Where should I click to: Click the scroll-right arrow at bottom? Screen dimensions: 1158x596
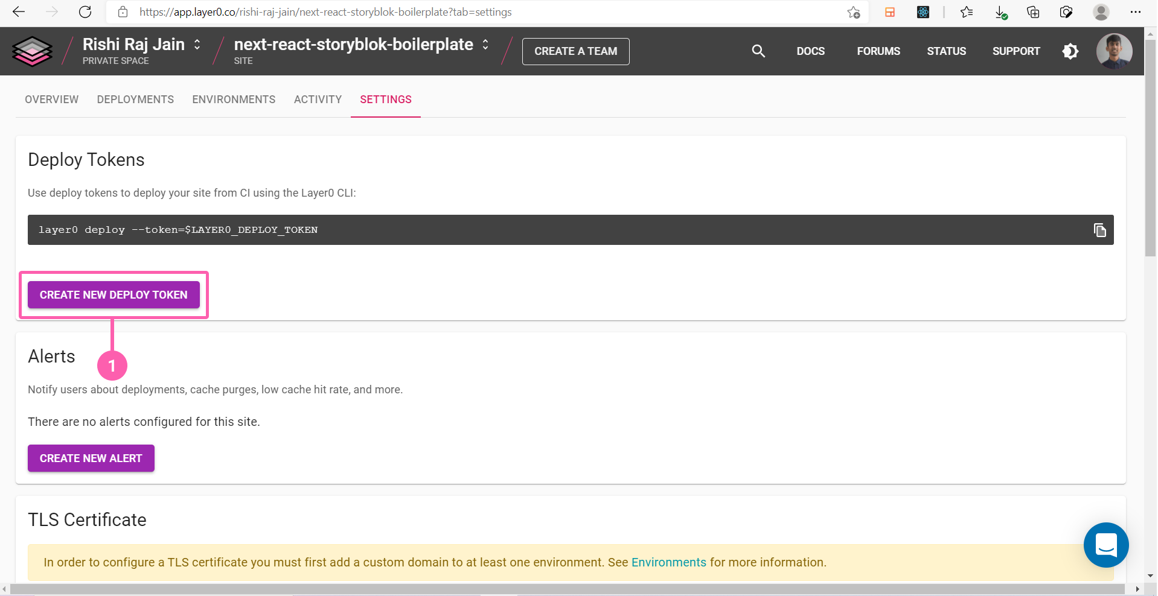[x=1138, y=589]
